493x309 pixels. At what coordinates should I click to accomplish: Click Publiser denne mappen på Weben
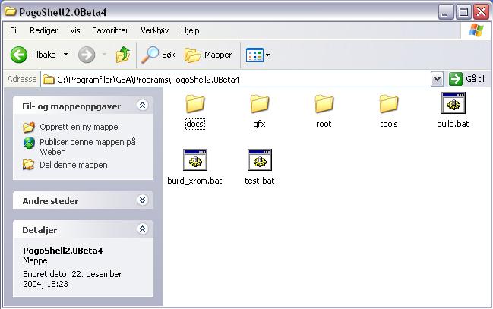click(87, 147)
